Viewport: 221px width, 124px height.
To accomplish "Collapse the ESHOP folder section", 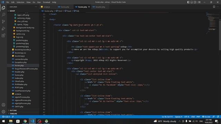I will pos(12,11).
